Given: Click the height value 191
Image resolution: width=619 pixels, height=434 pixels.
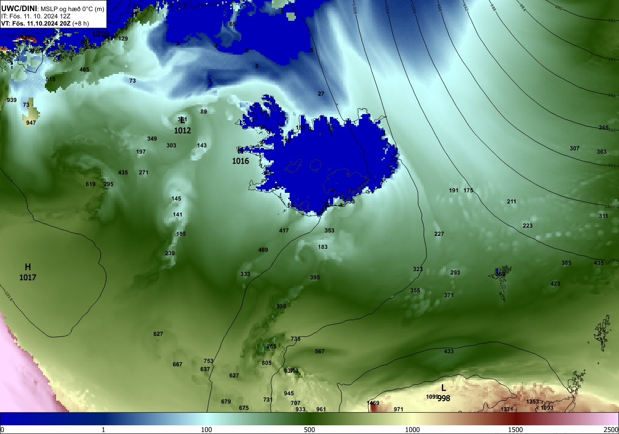Looking at the screenshot, I should [454, 190].
